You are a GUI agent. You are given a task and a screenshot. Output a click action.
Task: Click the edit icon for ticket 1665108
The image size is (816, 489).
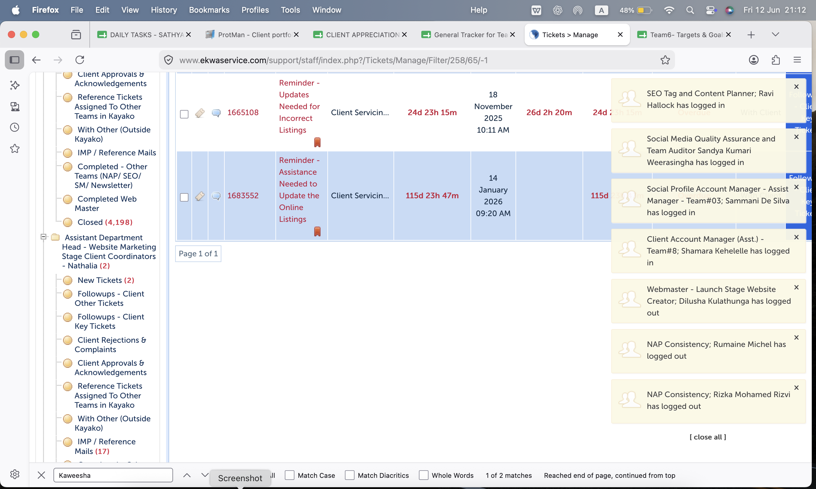pyautogui.click(x=200, y=113)
